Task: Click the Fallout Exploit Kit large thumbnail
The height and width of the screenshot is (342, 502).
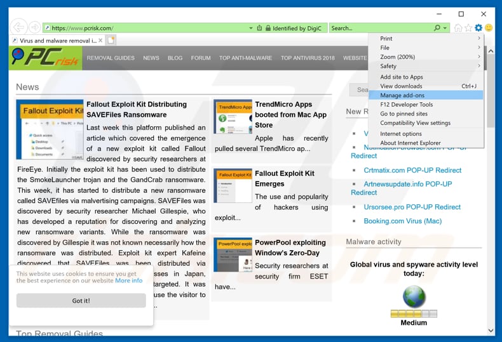Action: point(50,129)
